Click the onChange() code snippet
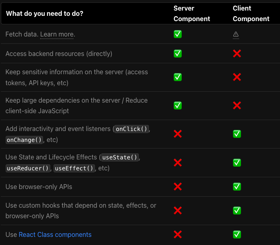 point(24,140)
